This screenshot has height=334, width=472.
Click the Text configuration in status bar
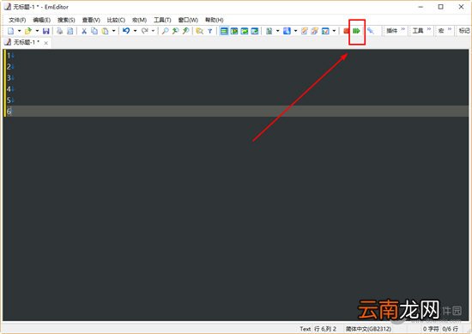tap(306, 329)
